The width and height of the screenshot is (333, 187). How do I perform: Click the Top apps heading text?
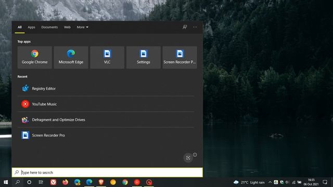(x=24, y=42)
